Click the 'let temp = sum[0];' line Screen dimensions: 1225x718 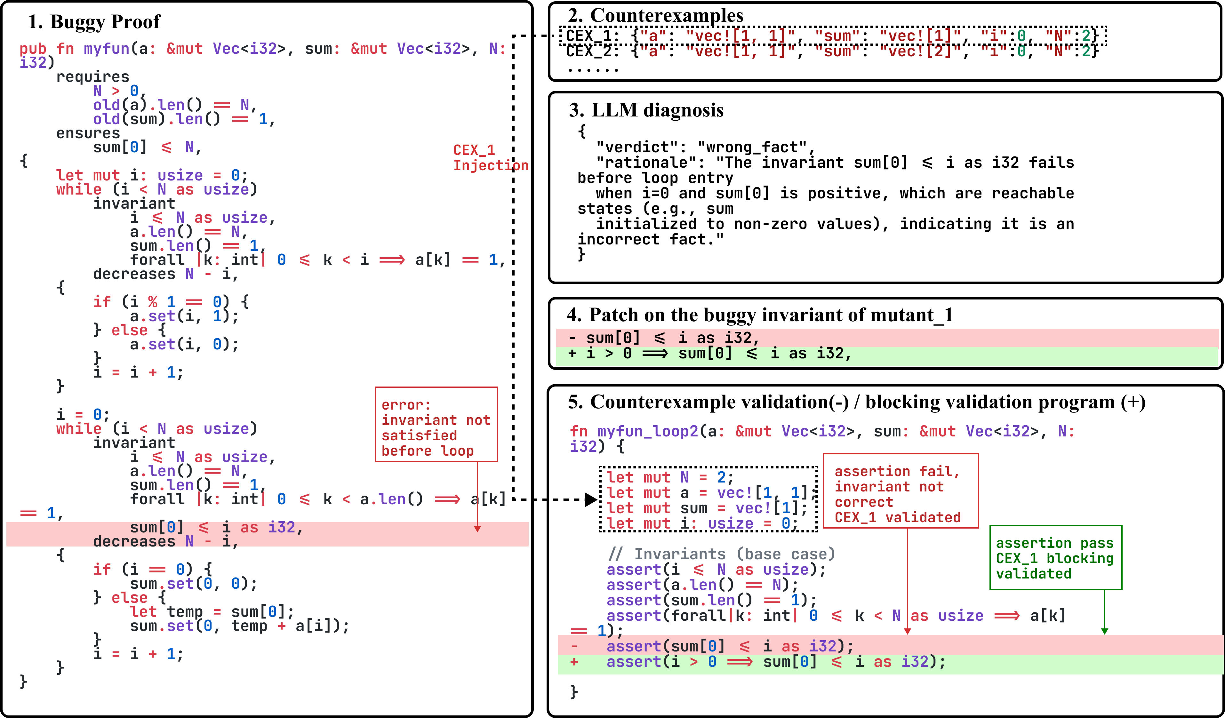212,611
